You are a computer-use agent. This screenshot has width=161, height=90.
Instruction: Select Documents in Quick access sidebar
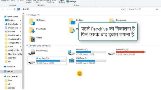(x=13, y=28)
